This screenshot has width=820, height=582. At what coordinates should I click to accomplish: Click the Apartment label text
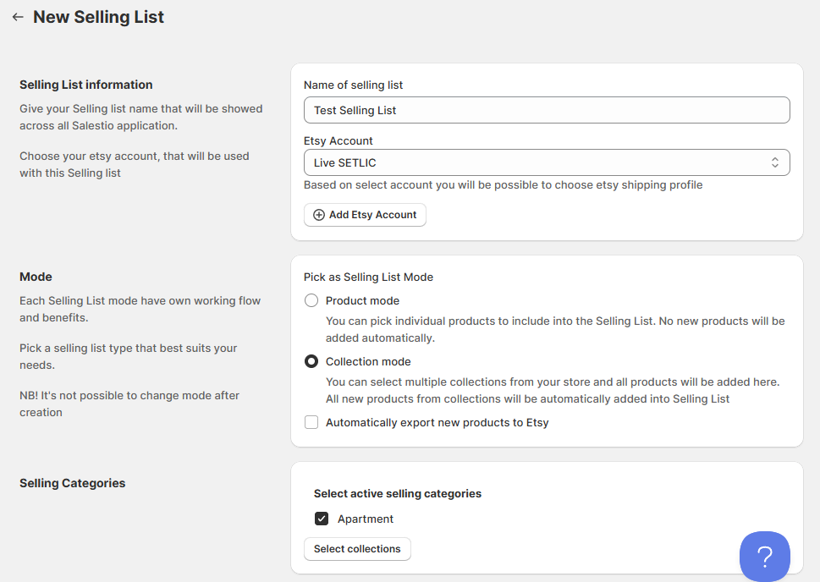365,519
